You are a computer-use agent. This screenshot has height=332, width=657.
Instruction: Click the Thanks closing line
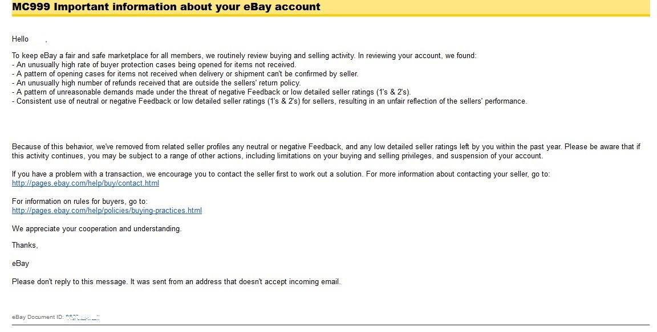click(x=25, y=245)
